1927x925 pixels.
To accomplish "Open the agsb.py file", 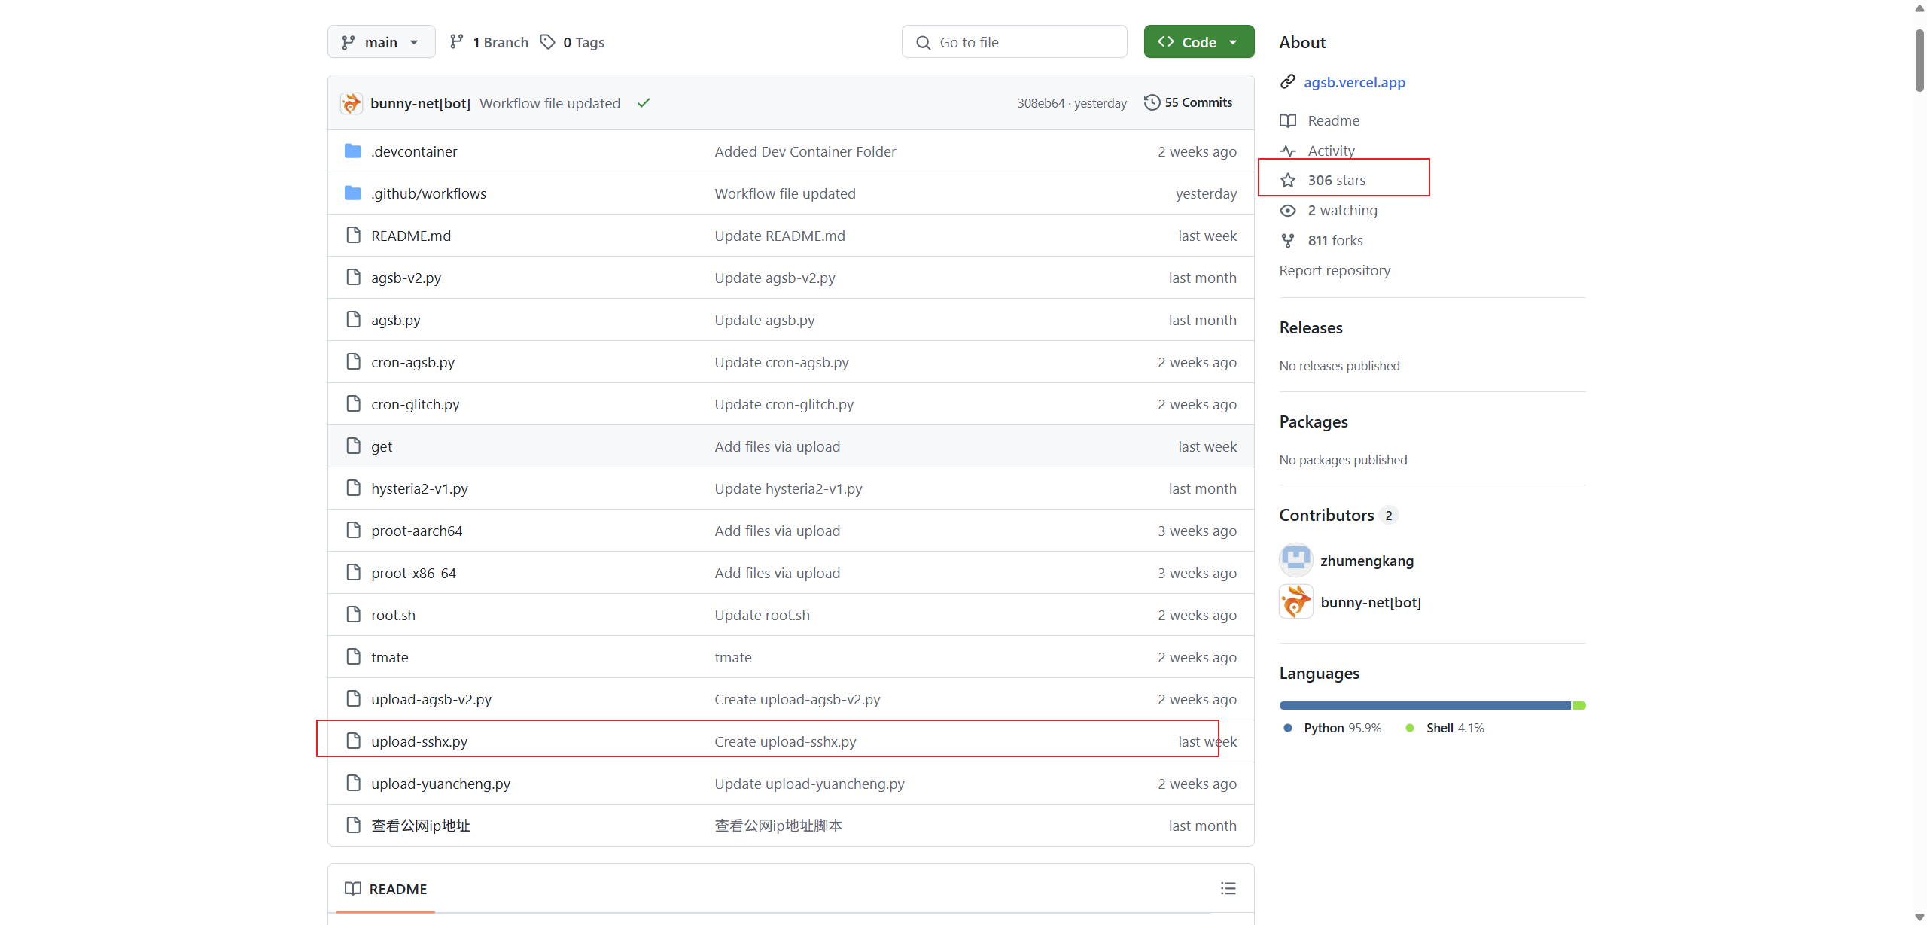I will 396,320.
